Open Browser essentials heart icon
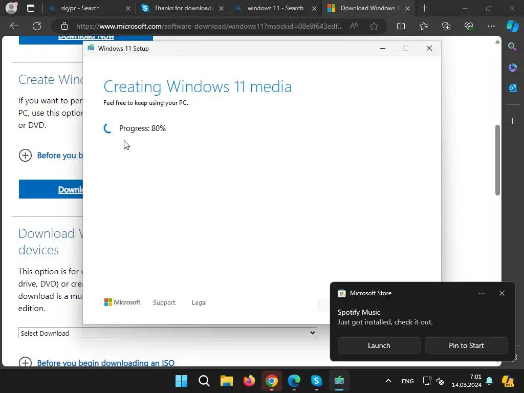The image size is (524, 393). (469, 26)
